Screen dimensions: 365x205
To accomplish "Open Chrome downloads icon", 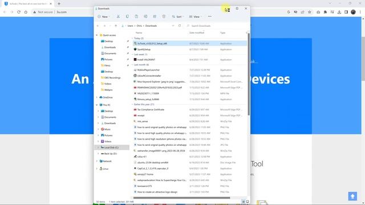I will (x=339, y=12).
